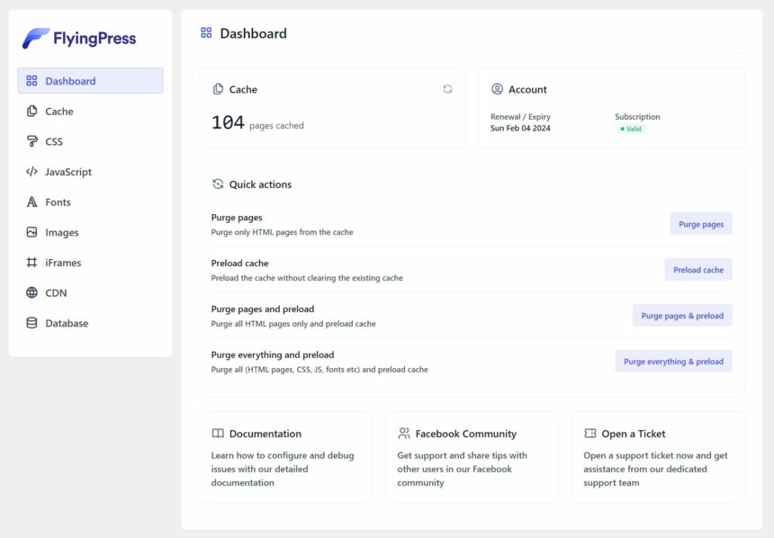The image size is (774, 538).
Task: Click the Account person icon
Action: (x=497, y=89)
